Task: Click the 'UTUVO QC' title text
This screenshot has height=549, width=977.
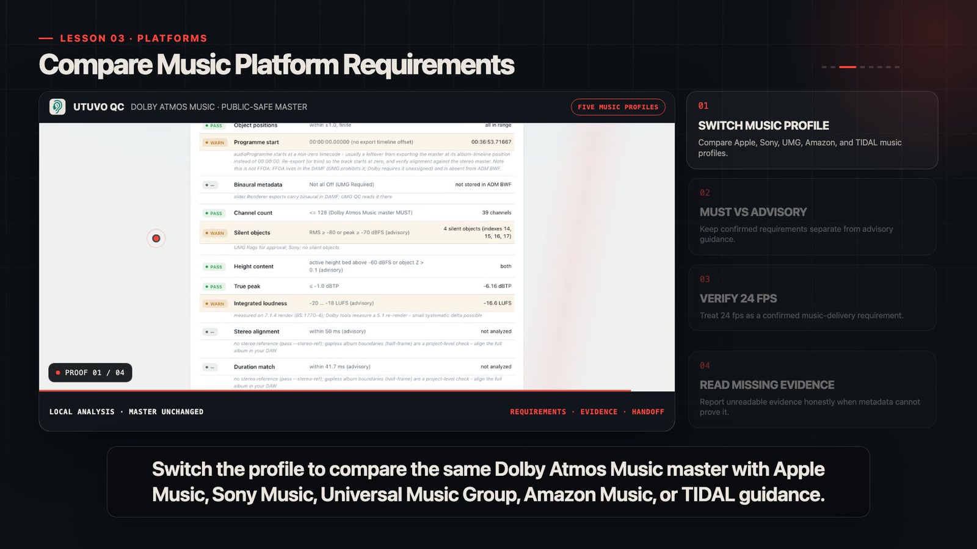Action: click(x=99, y=107)
